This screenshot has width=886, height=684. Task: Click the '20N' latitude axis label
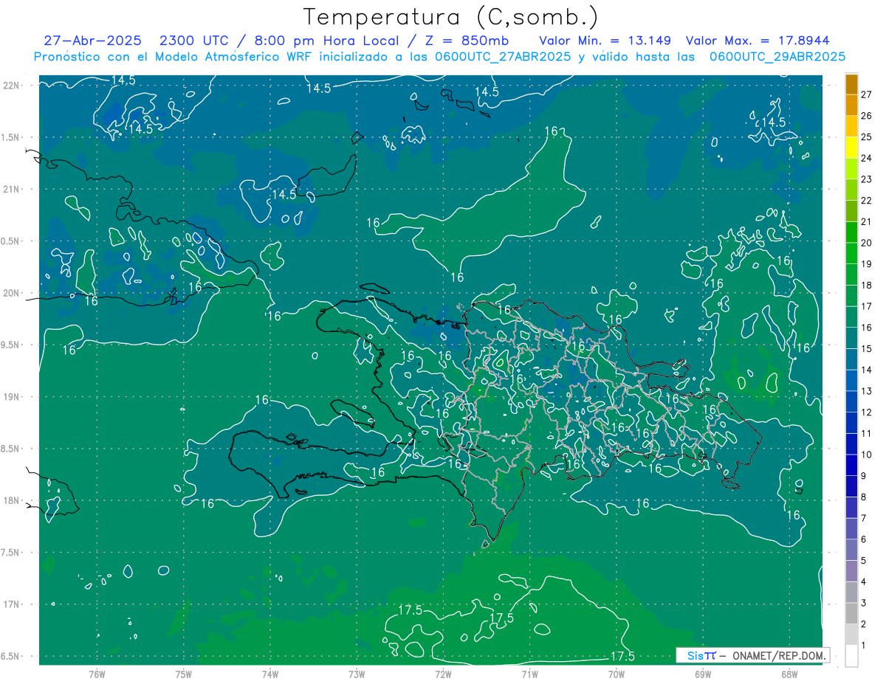12,293
